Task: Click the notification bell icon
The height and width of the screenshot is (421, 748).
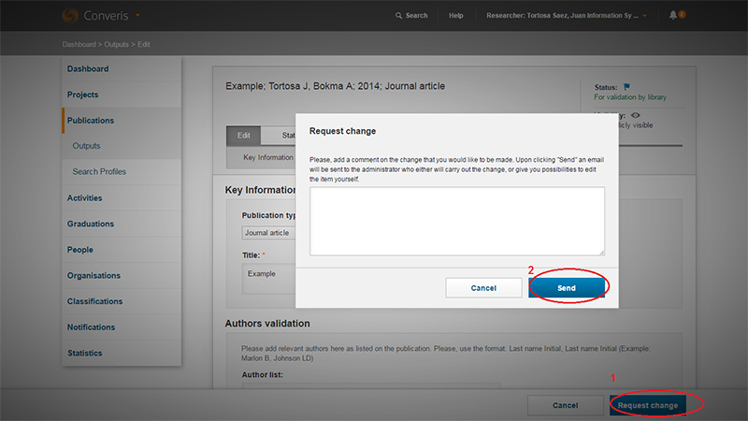Action: point(673,16)
